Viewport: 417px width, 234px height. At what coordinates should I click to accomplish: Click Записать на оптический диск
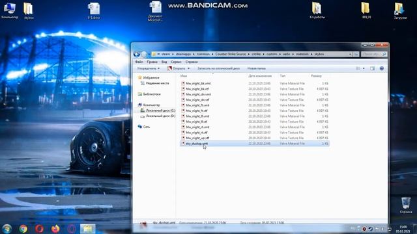click(218, 68)
